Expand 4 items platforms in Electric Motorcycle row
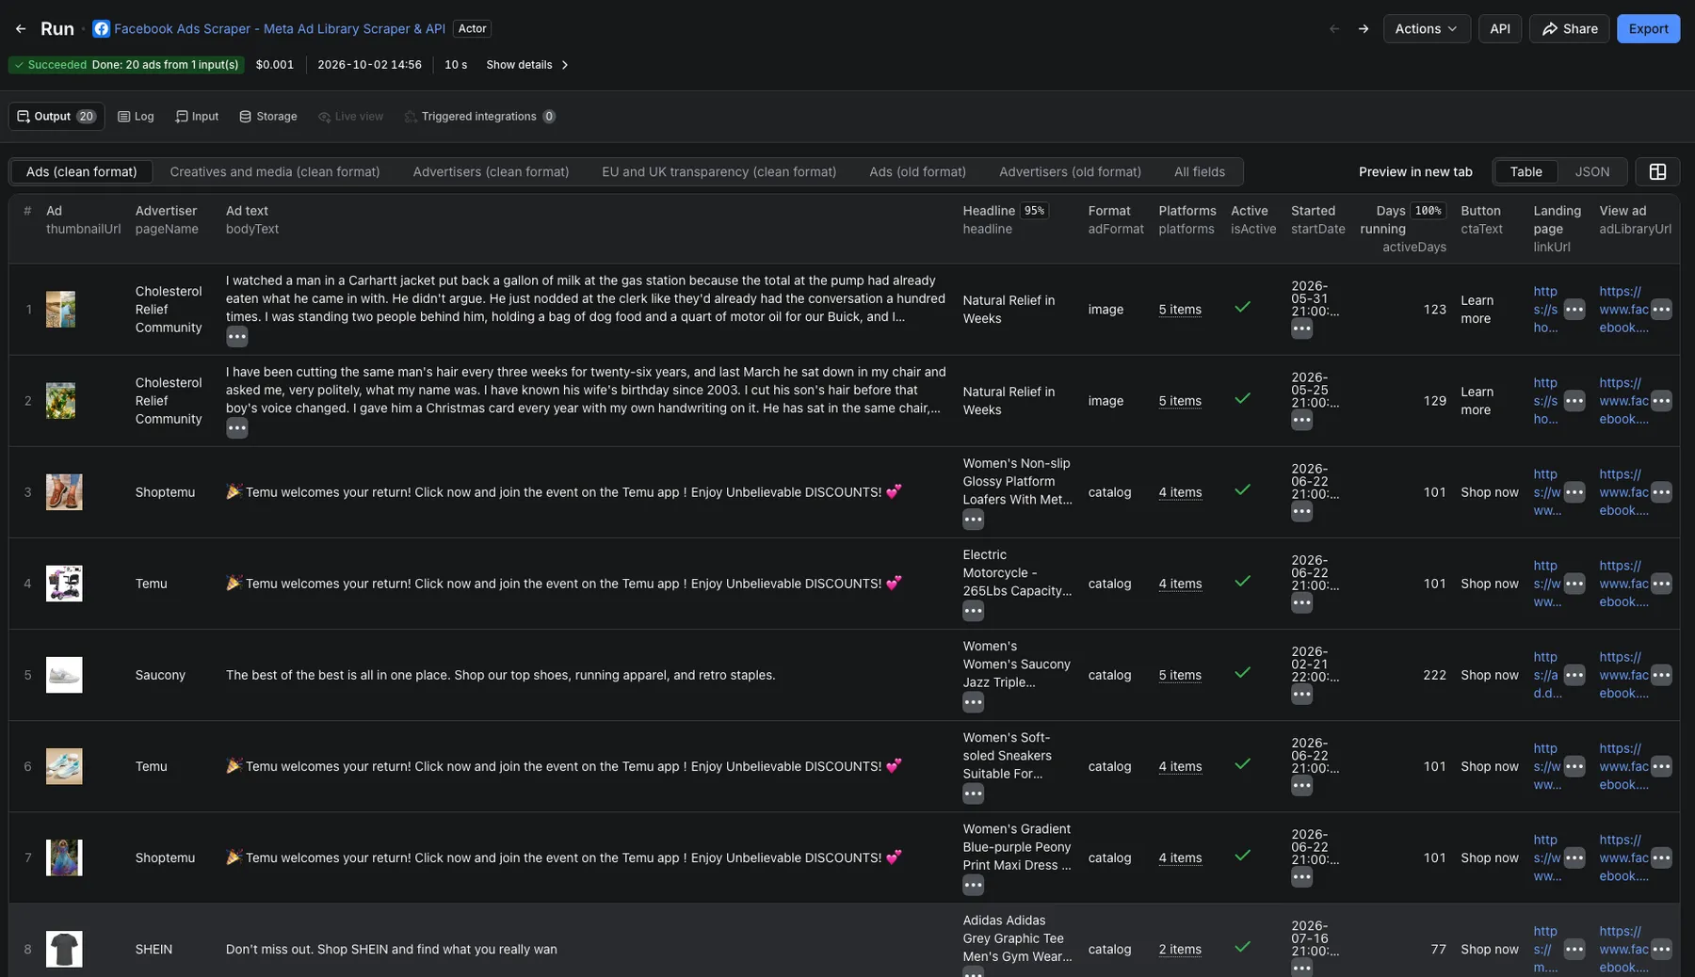The height and width of the screenshot is (977, 1695). (1179, 584)
